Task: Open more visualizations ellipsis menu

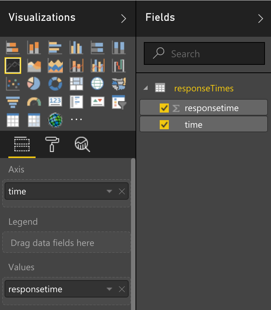Action: tap(76, 119)
